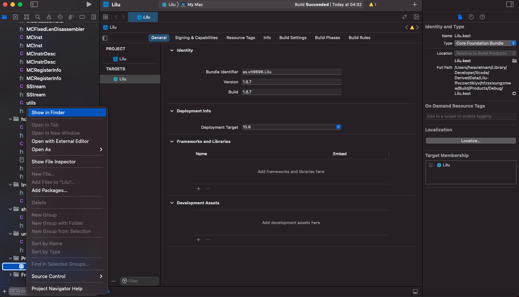The height and width of the screenshot is (297, 519).
Task: Hide the project and targets list sidebar
Action: coord(105,38)
